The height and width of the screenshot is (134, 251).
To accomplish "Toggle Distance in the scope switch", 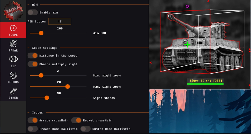I will (33, 56).
